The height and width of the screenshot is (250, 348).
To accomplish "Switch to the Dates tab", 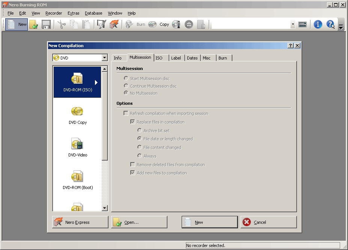I will (192, 58).
